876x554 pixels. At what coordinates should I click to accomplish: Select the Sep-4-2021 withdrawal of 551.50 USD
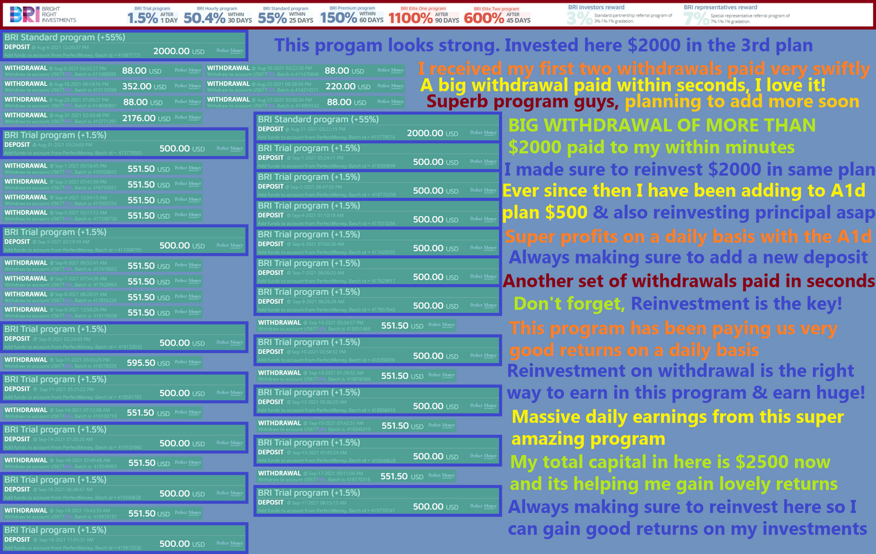pos(103,200)
